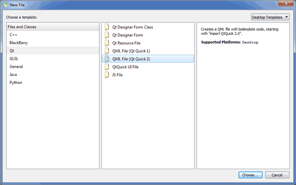Screen dimensions: 296x185
Task: Open the Desktop Templates dropdown
Action: 270,17
